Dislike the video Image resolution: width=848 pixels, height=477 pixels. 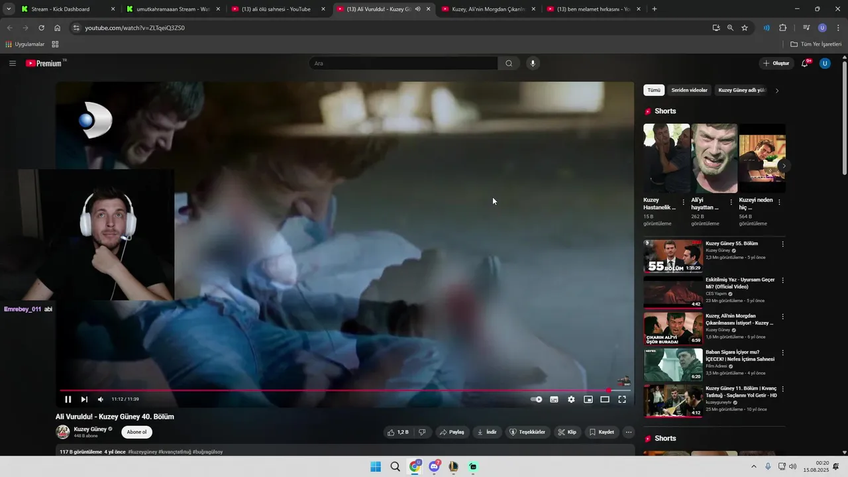[x=422, y=432]
